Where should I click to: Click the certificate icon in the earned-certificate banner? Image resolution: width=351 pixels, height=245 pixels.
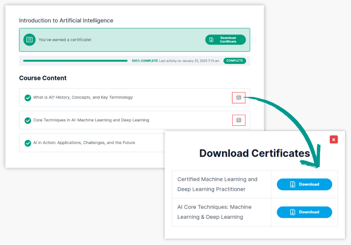29,40
